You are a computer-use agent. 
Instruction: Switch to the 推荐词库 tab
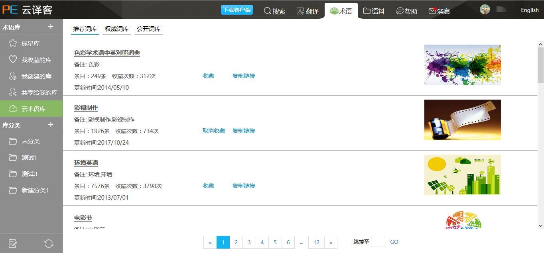coord(85,29)
